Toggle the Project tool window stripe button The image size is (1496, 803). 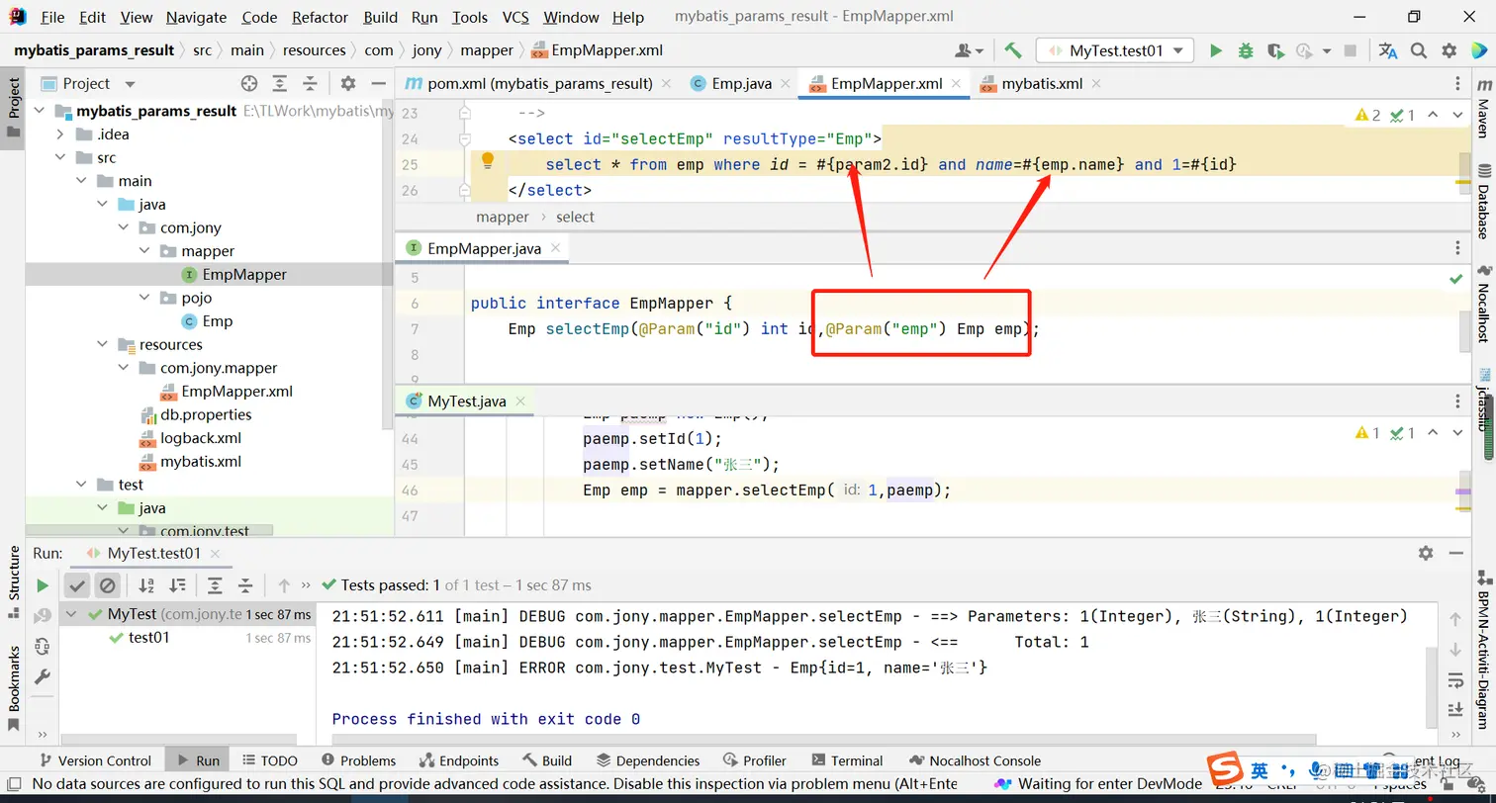point(14,109)
